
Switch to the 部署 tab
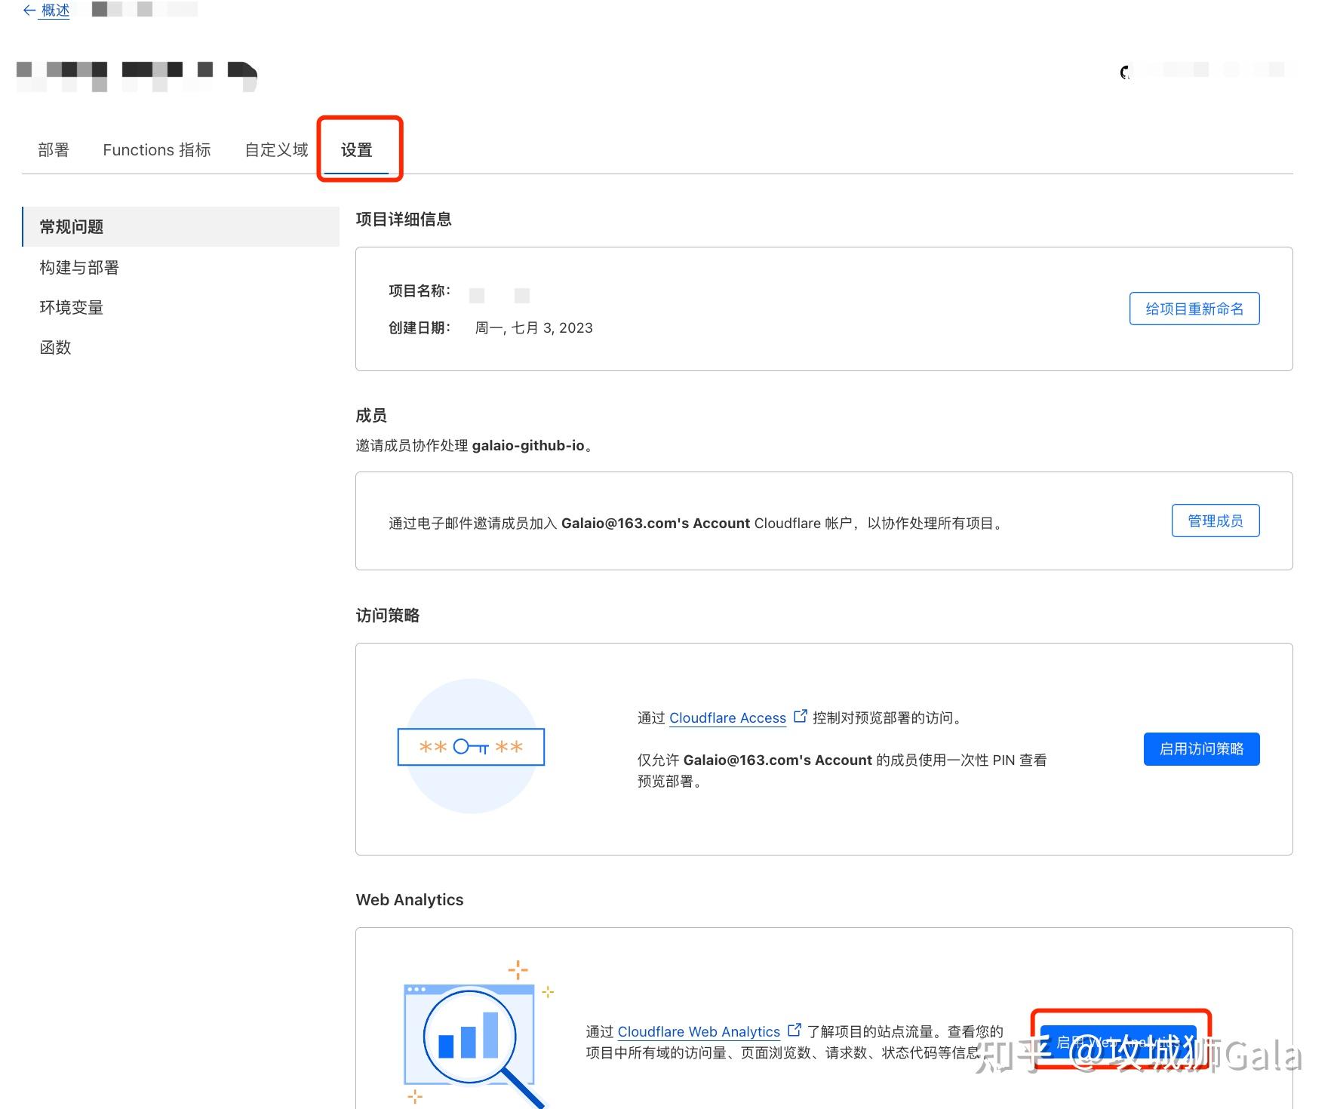tap(52, 149)
